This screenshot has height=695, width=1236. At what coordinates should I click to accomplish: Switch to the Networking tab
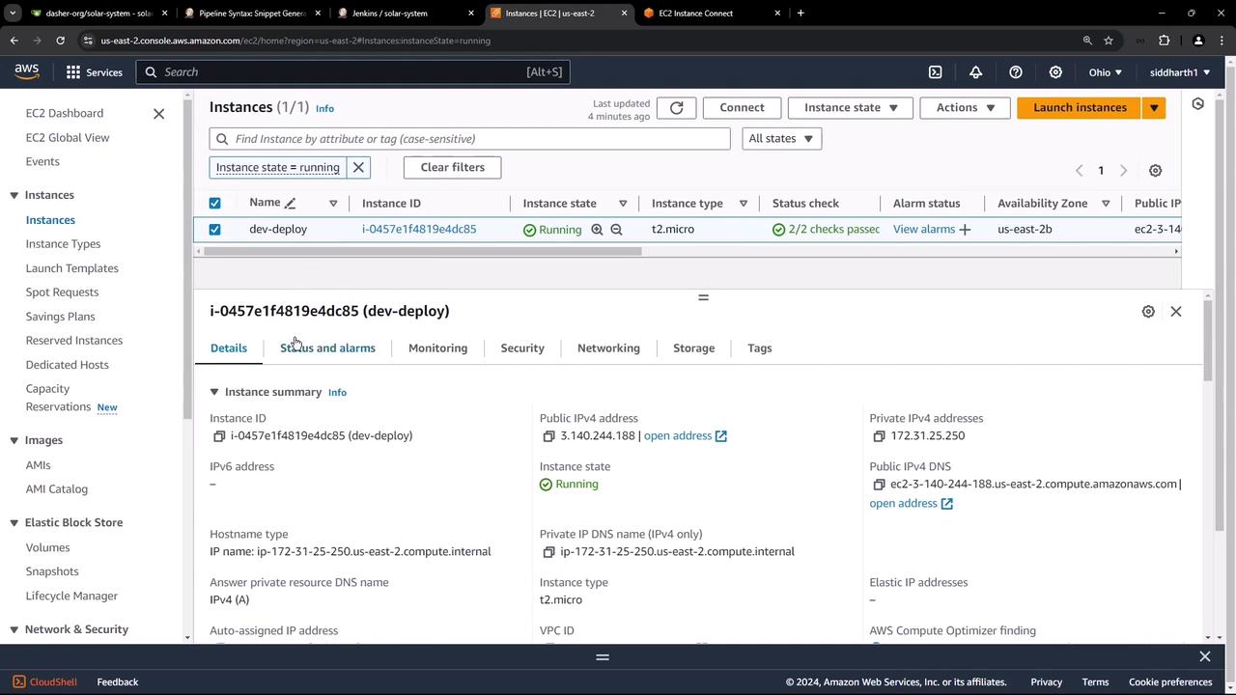point(608,348)
